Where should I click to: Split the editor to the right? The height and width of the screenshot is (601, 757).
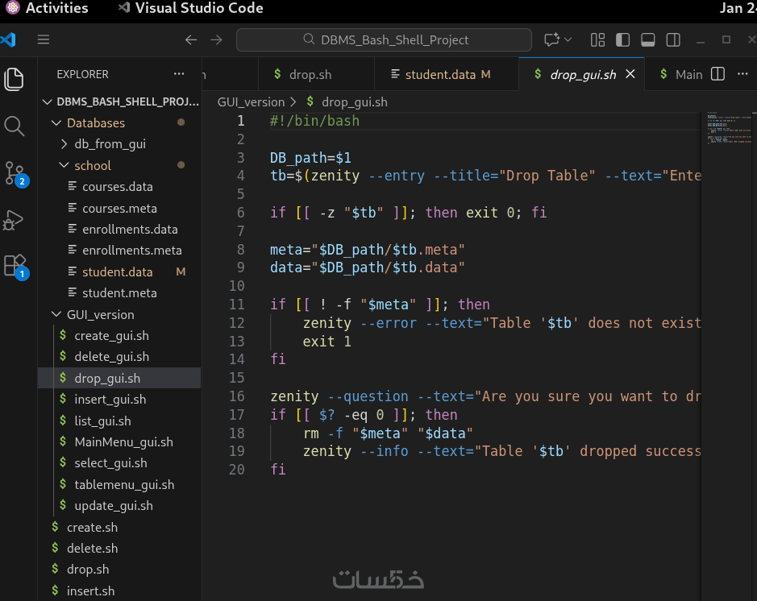(717, 74)
